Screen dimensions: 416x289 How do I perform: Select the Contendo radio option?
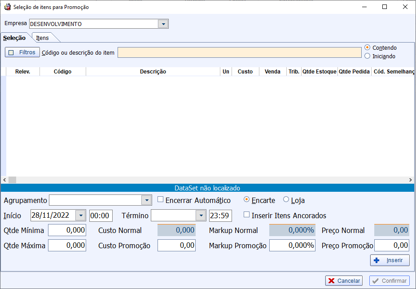pyautogui.click(x=368, y=47)
